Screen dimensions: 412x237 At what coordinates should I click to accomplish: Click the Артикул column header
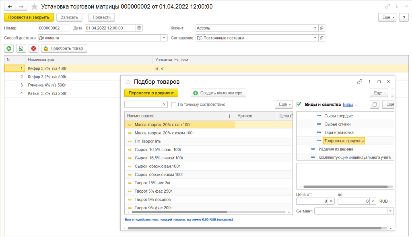click(255, 116)
